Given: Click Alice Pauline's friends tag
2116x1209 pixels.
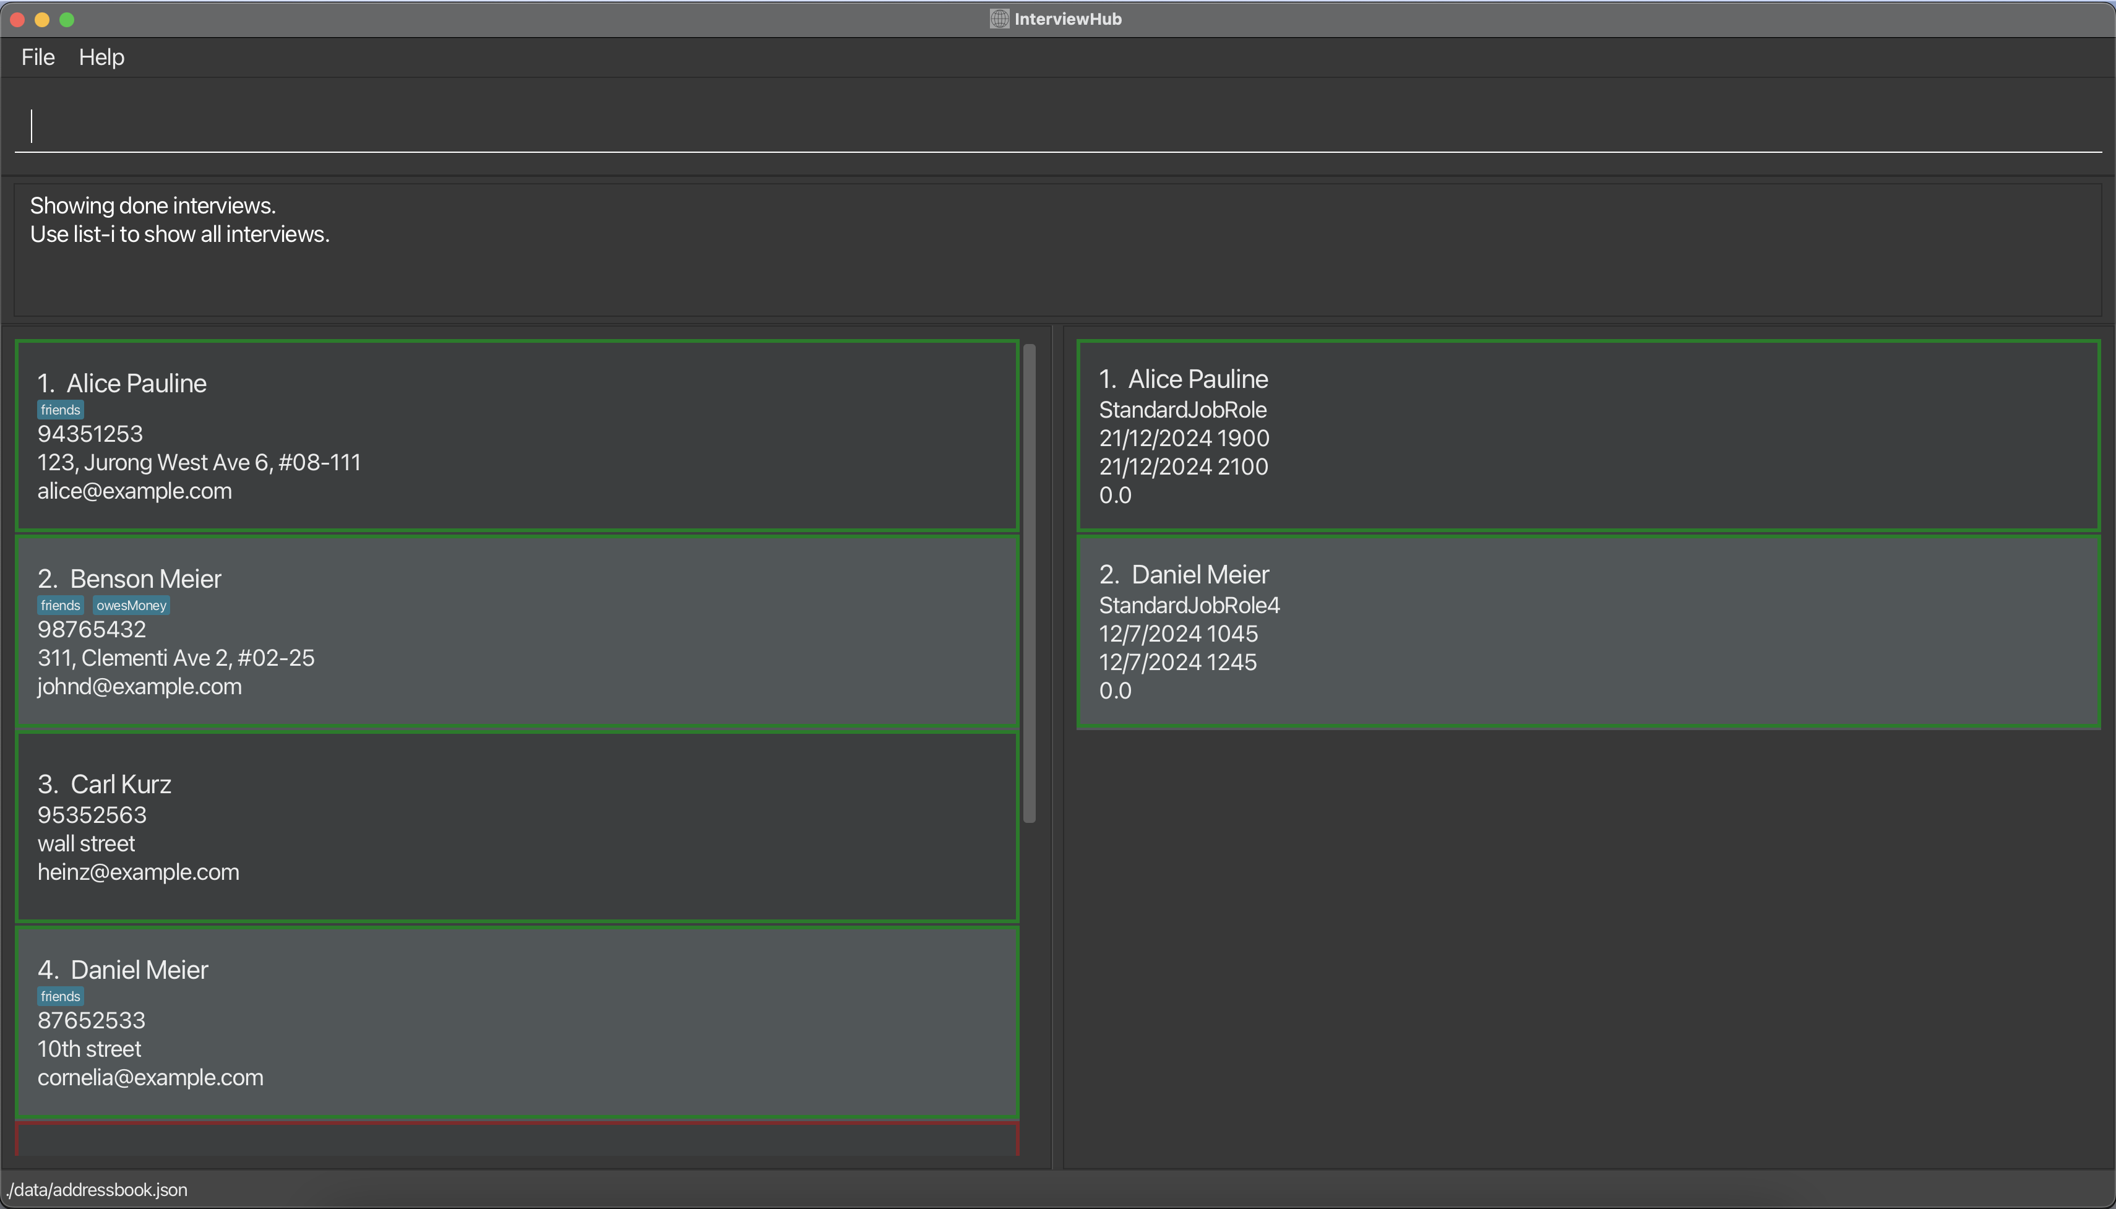Looking at the screenshot, I should pos(61,410).
